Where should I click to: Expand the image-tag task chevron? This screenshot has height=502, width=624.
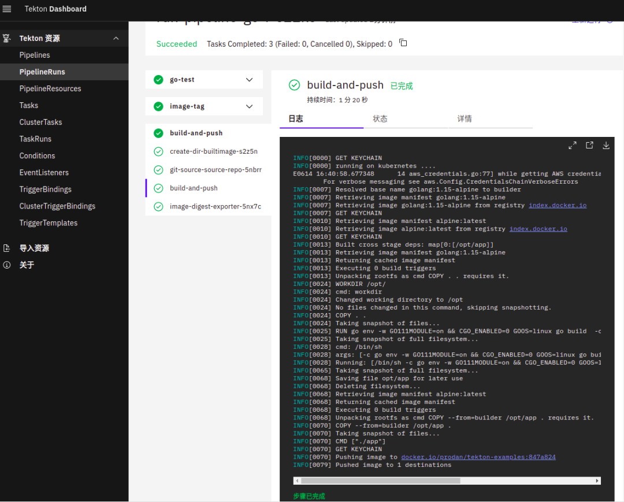click(250, 106)
